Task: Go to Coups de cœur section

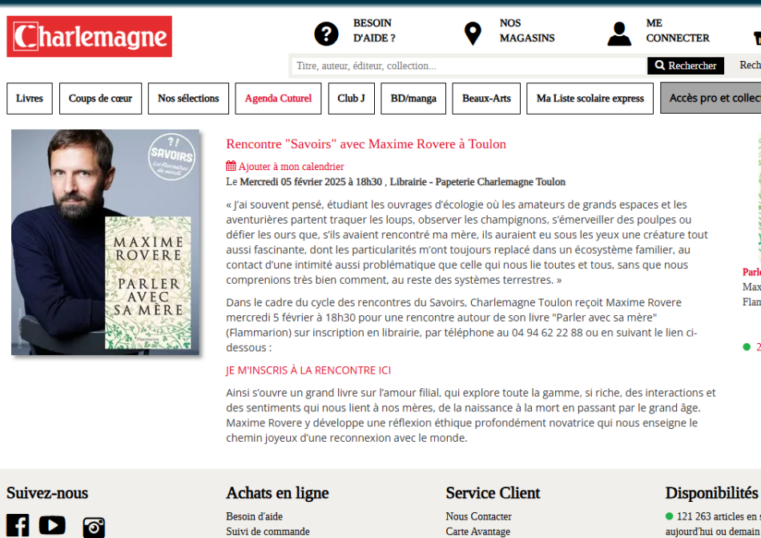Action: (x=100, y=99)
